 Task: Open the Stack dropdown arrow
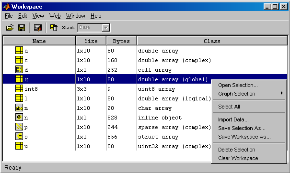[106, 28]
